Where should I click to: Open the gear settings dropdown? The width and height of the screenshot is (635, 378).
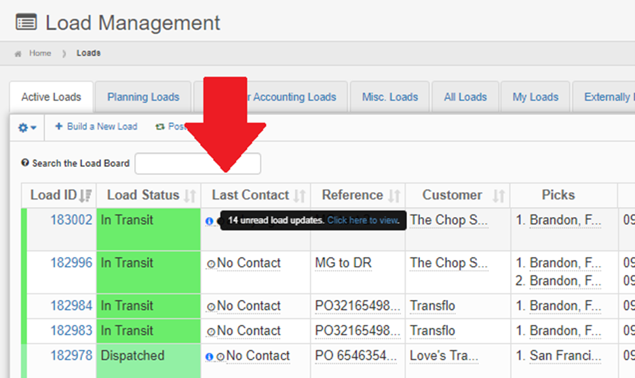pos(27,128)
